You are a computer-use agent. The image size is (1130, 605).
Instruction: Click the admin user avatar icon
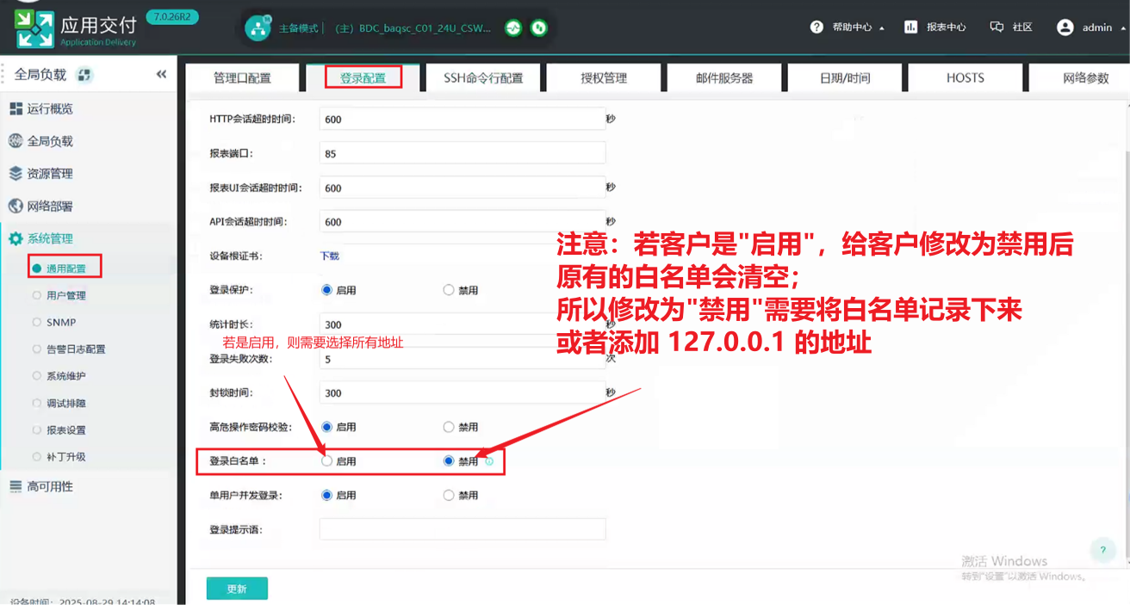pyautogui.click(x=1065, y=28)
